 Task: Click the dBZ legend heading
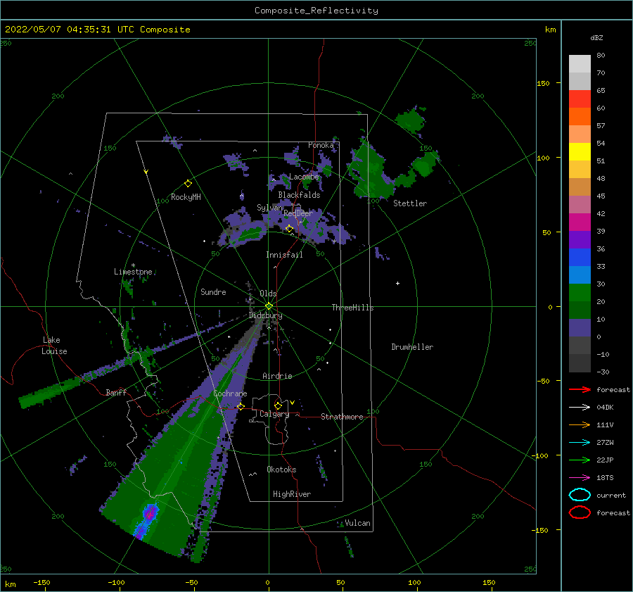[x=596, y=37]
